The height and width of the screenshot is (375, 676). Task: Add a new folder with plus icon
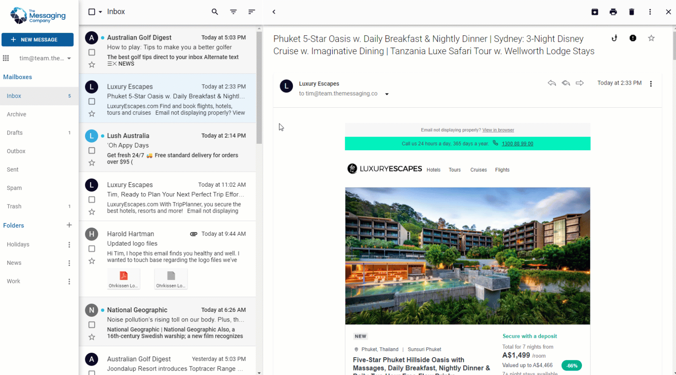69,225
